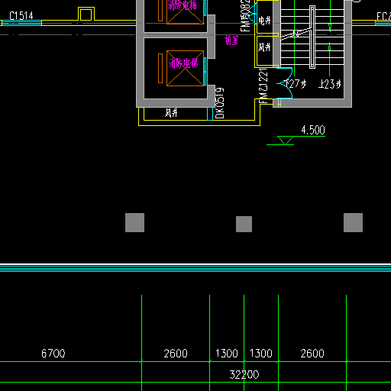Click the 下27步 stair label

pos(296,84)
